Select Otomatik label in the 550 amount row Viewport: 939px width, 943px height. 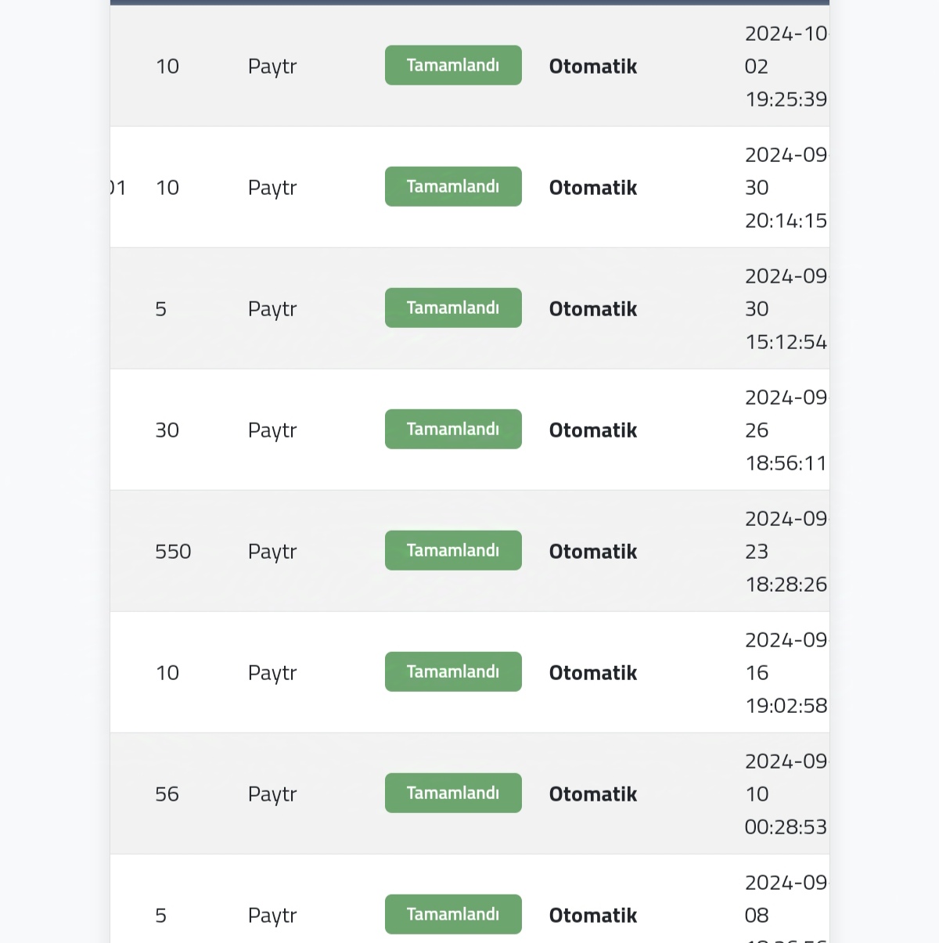(593, 552)
